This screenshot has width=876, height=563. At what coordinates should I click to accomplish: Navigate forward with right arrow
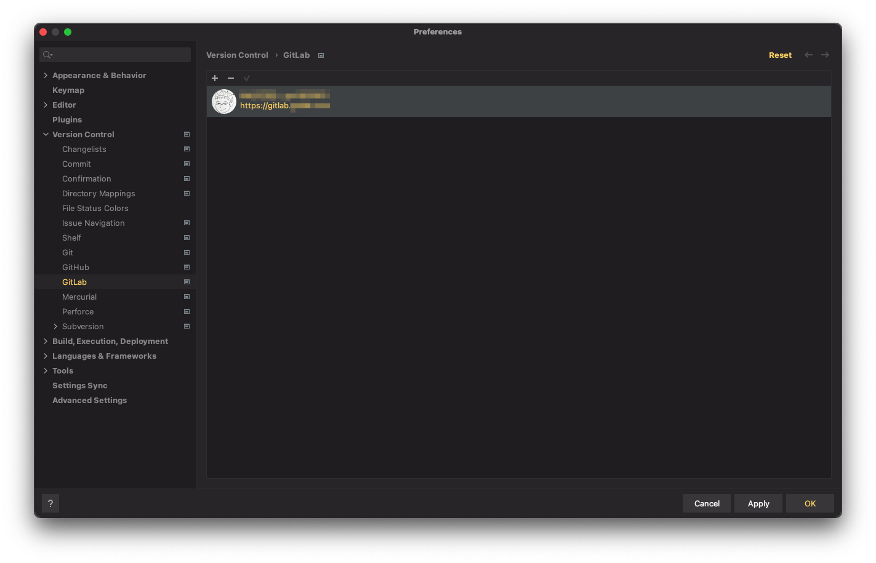(x=825, y=55)
